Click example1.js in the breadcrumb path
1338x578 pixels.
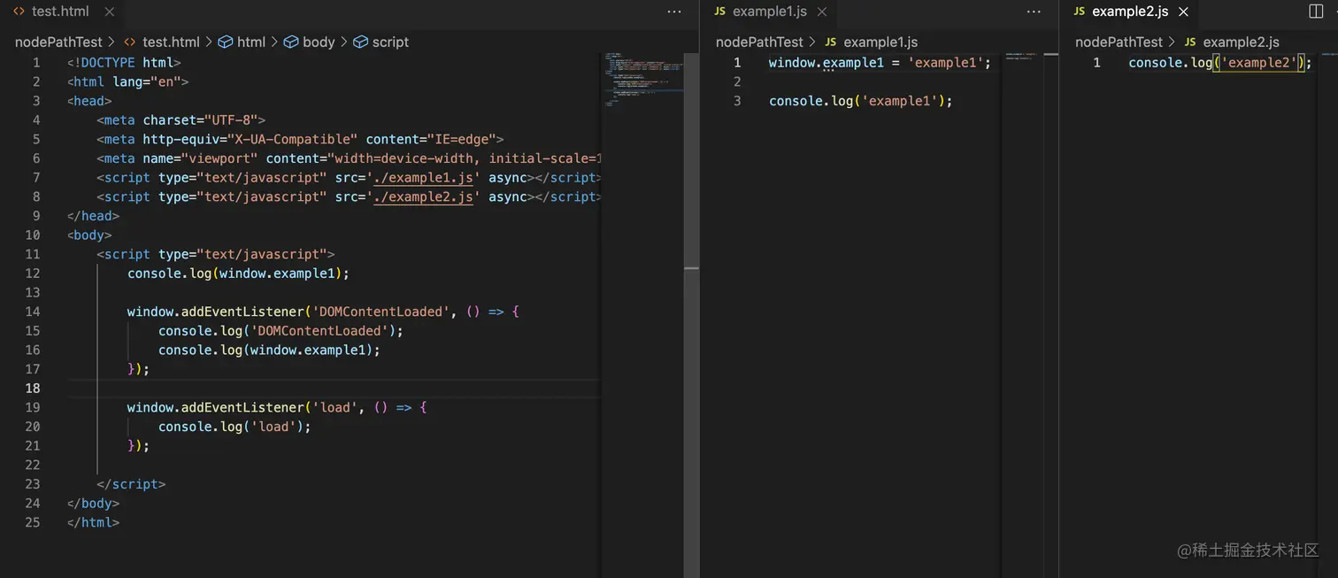pos(880,42)
